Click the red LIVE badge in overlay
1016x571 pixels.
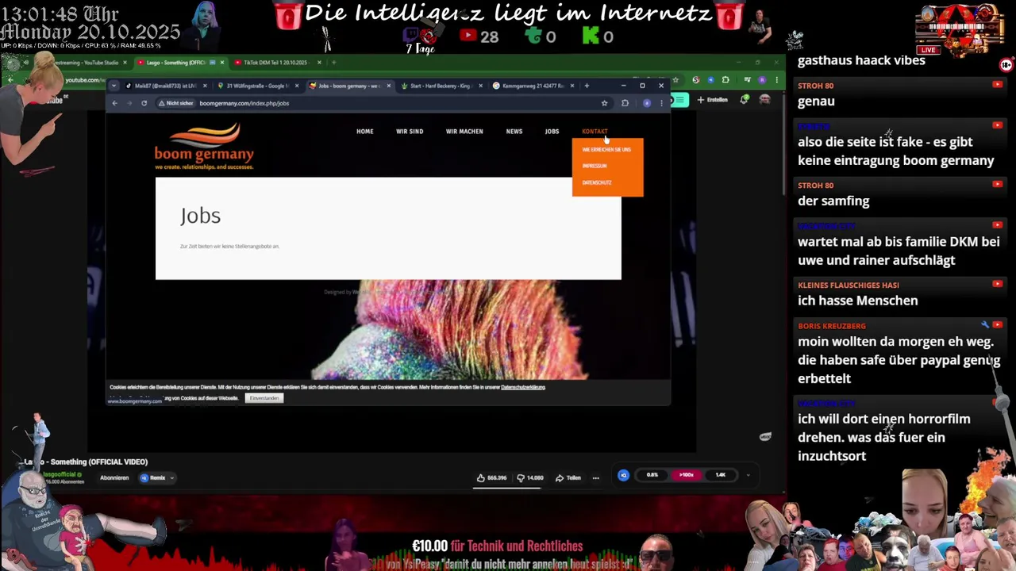(928, 50)
